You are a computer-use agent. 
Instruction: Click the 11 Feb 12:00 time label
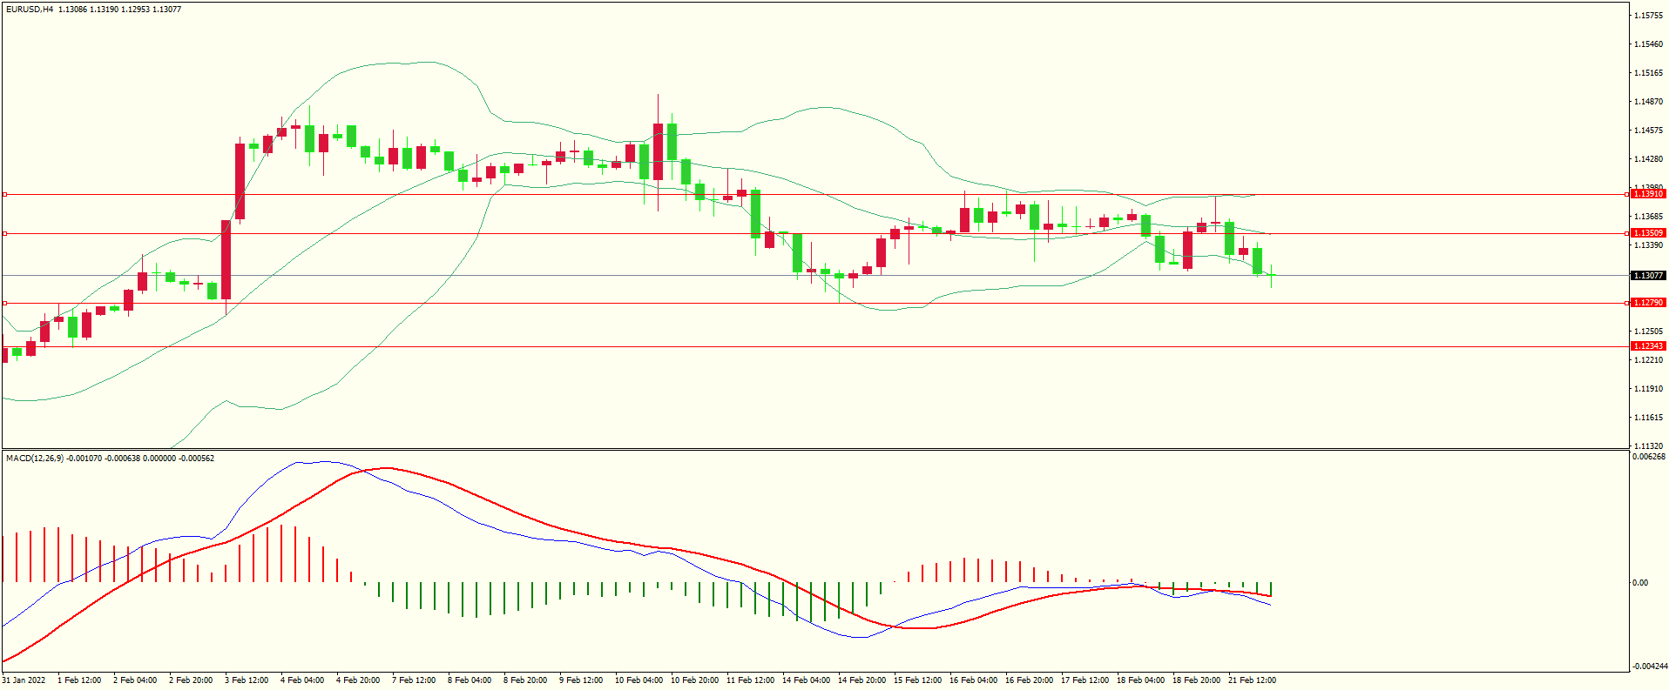[x=751, y=680]
